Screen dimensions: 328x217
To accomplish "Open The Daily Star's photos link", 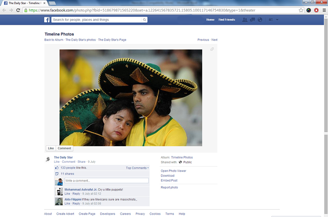I will pyautogui.click(x=81, y=40).
